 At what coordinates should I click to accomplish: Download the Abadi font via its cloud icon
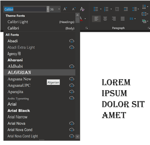pos(72,41)
